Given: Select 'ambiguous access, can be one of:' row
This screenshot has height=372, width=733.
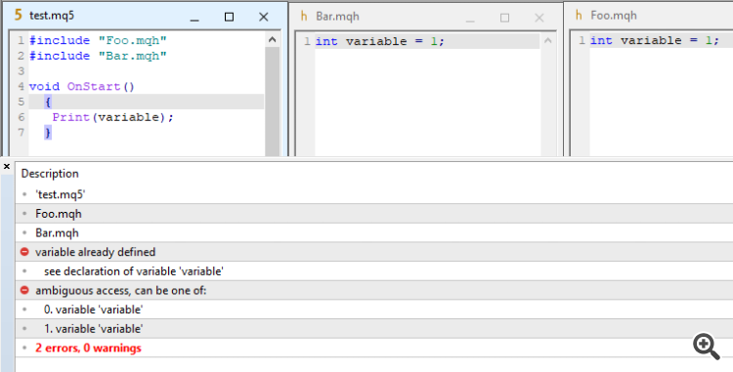Looking at the screenshot, I should 374,290.
